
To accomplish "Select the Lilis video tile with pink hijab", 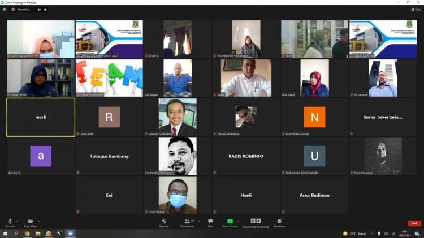I will click(314, 78).
